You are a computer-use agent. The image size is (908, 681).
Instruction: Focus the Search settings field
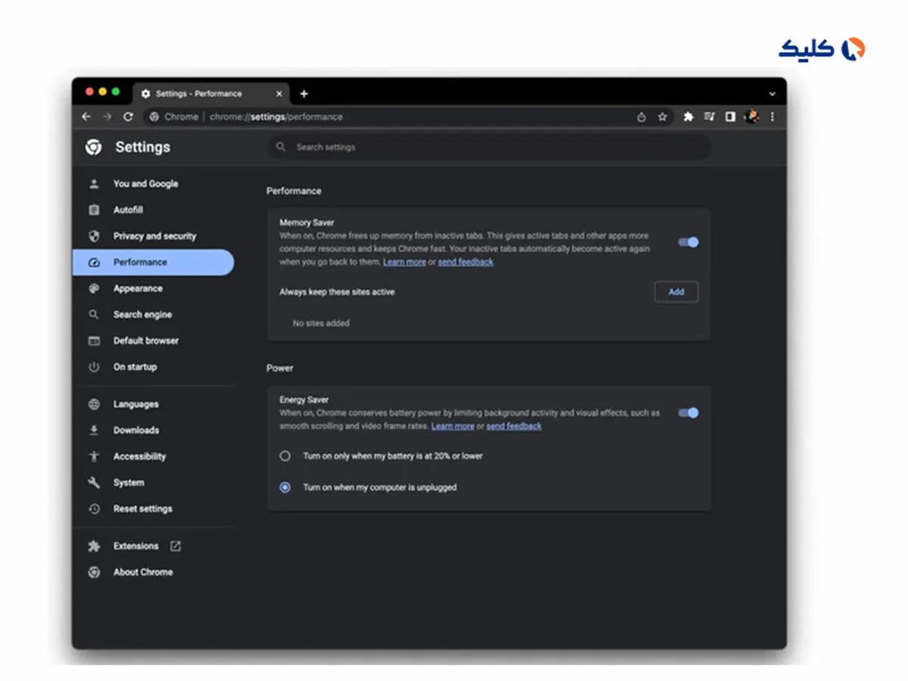point(492,148)
